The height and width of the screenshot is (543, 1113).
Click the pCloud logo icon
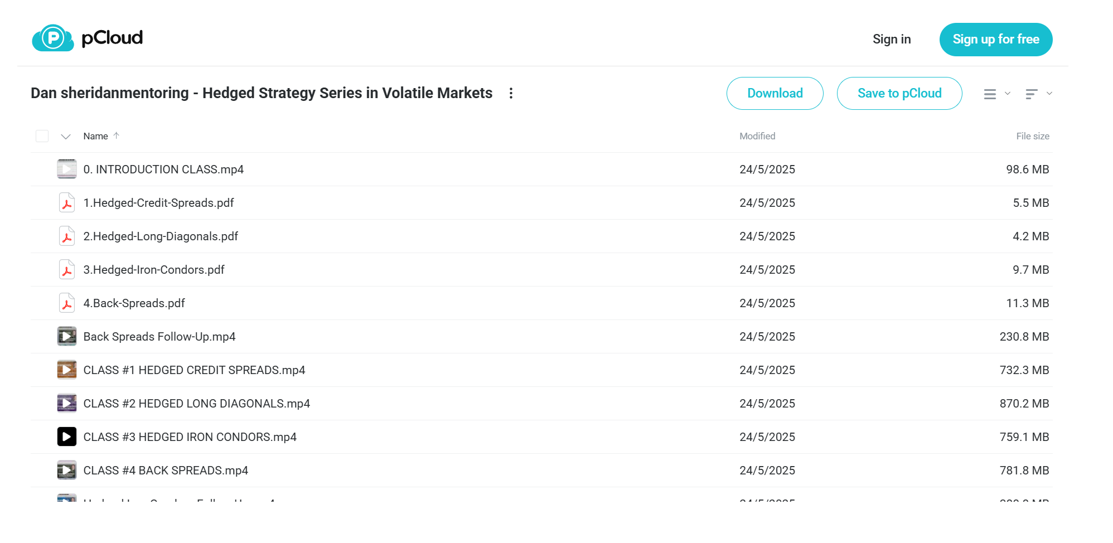[x=53, y=38]
